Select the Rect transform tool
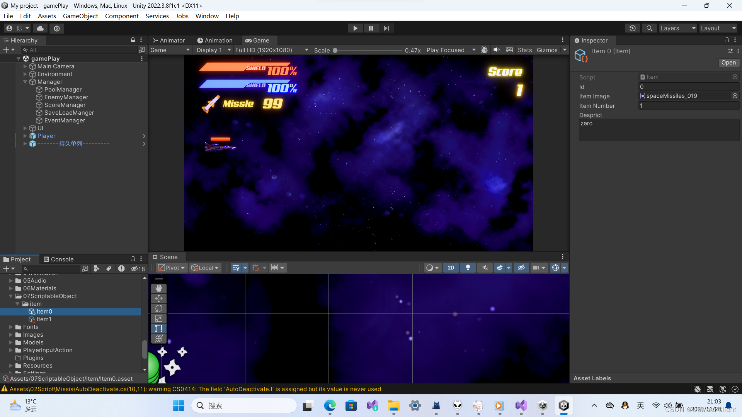 coord(158,328)
